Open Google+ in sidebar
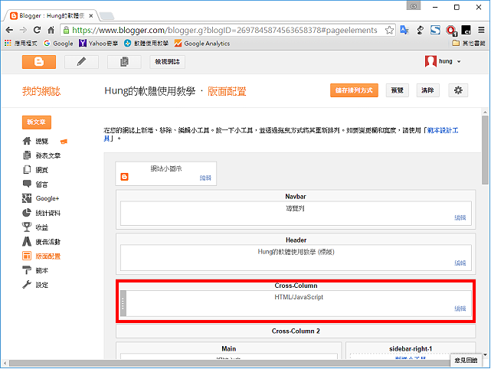 (47, 198)
